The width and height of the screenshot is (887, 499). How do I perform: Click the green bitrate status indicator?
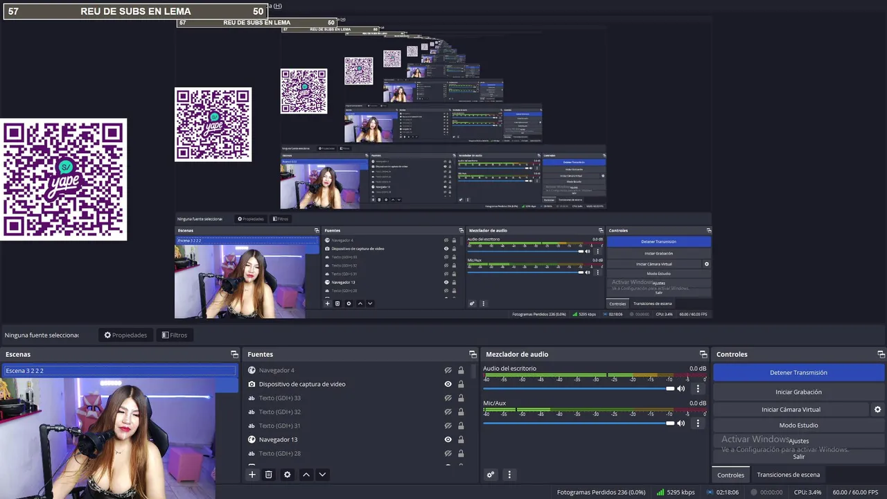point(660,492)
